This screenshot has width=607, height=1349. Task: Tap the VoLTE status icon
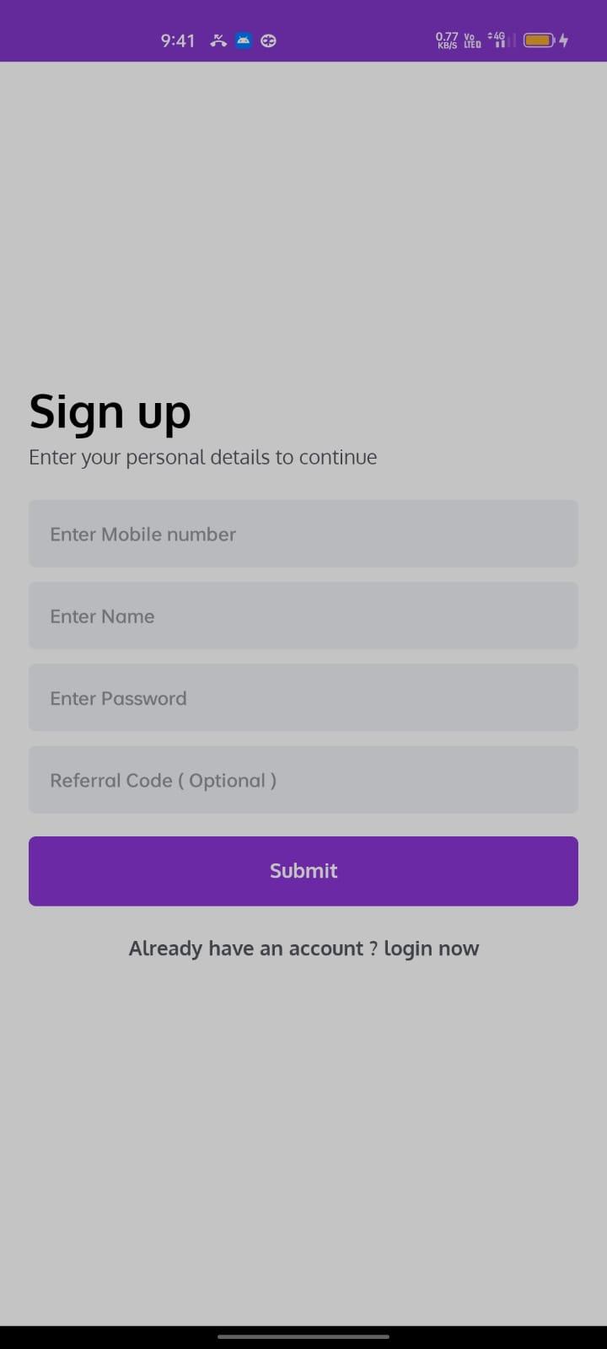pos(472,40)
